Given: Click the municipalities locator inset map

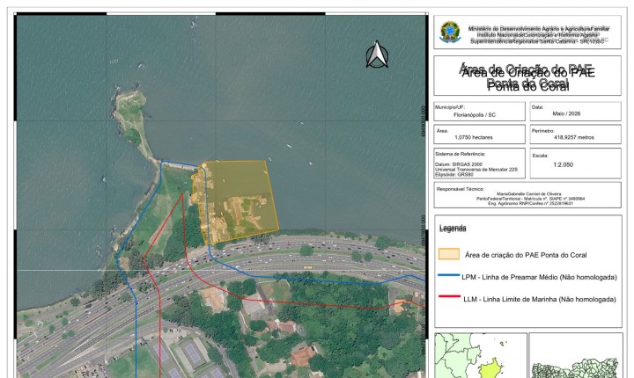Looking at the screenshot, I should tap(576, 355).
